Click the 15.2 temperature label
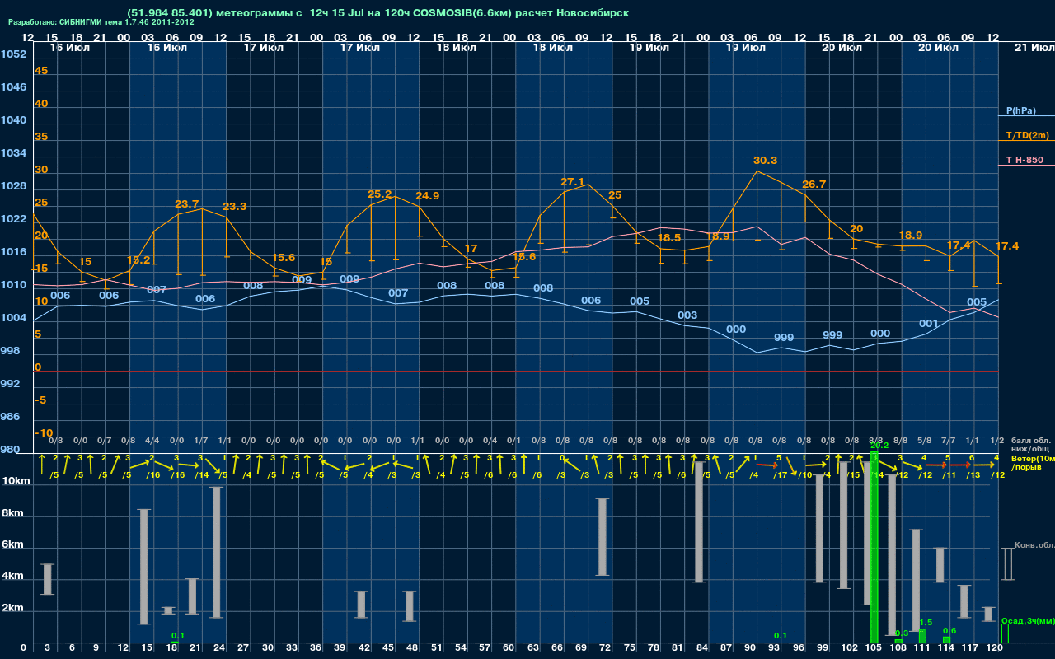 click(x=138, y=260)
